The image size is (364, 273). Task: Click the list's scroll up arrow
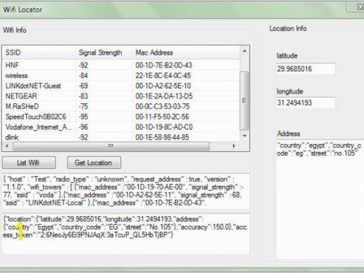(244, 51)
